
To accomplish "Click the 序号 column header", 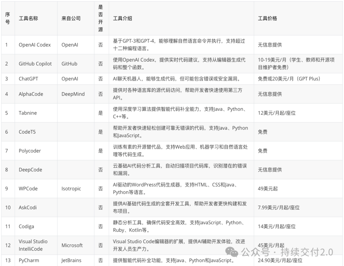I will (7, 18).
